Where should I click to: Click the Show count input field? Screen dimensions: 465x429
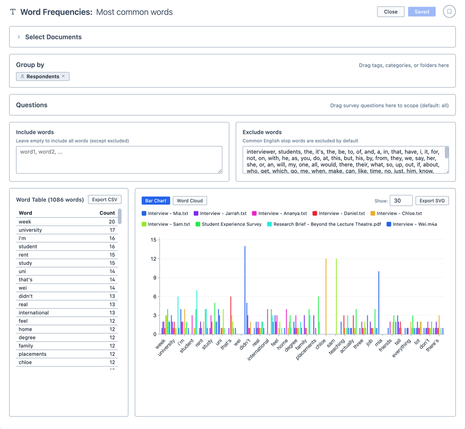[401, 201]
